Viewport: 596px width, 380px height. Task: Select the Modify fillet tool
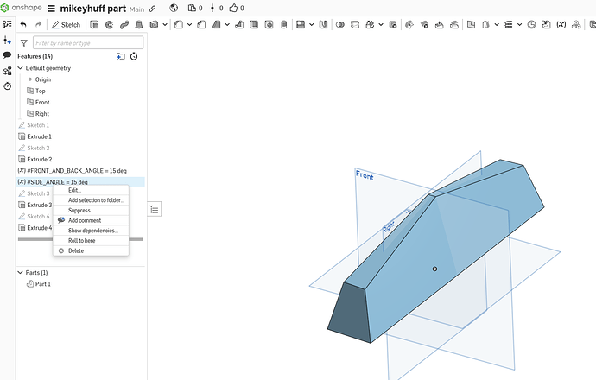pyautogui.click(x=409, y=25)
